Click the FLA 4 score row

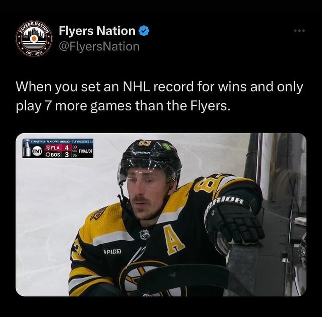[57, 148]
